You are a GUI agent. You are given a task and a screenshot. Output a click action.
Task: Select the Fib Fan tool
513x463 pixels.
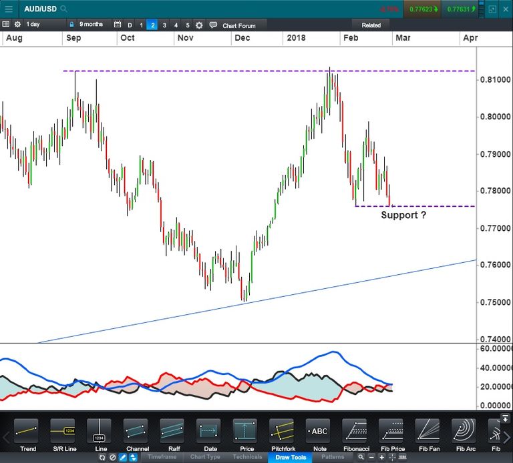point(427,435)
